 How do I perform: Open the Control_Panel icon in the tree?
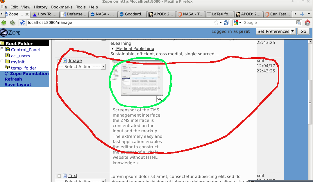pos(7,49)
